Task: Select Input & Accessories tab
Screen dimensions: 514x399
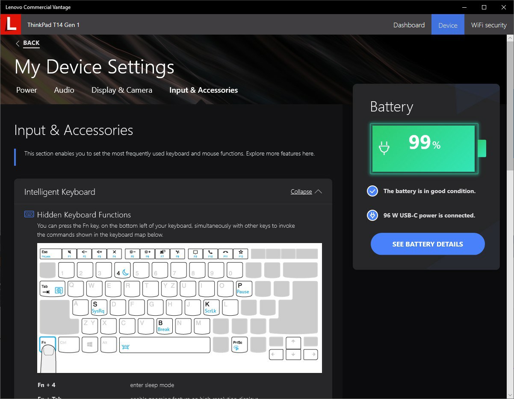Action: [x=204, y=90]
